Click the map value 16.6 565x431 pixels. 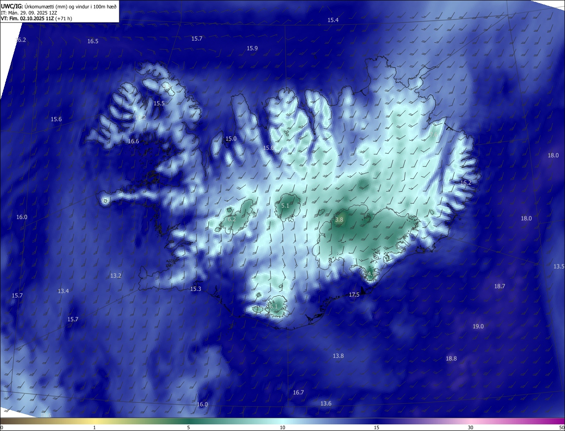click(x=133, y=141)
